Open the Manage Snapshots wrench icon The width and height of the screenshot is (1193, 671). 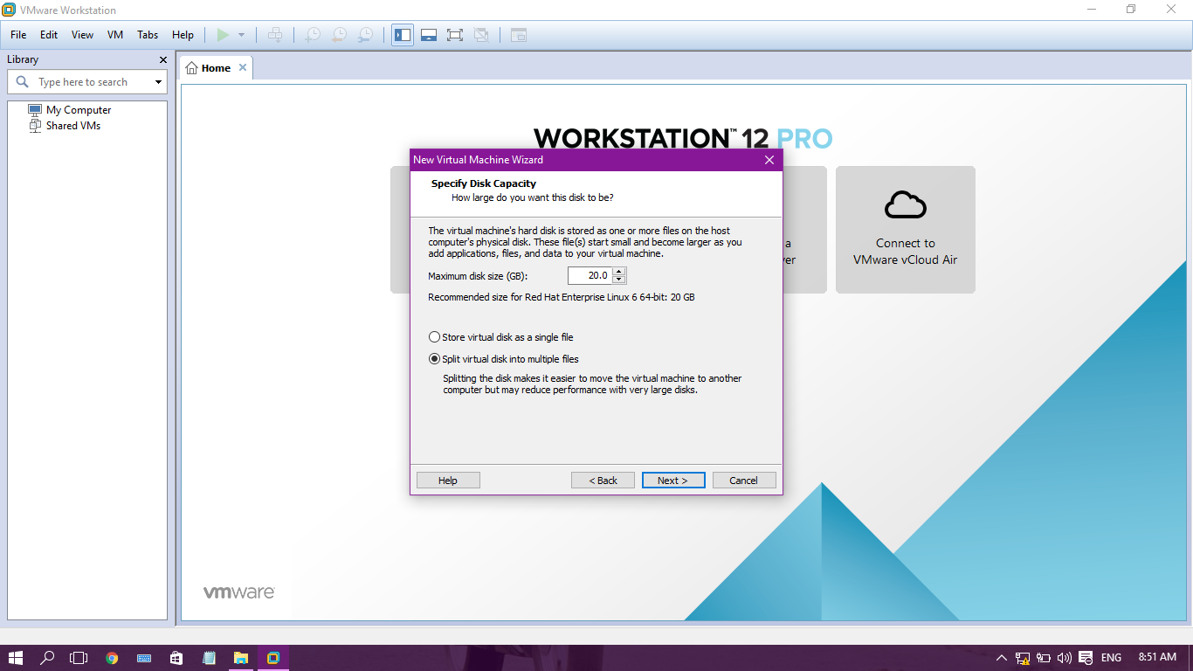tap(366, 35)
